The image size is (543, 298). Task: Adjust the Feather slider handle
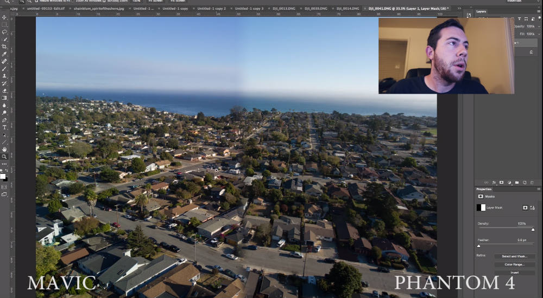(478, 246)
